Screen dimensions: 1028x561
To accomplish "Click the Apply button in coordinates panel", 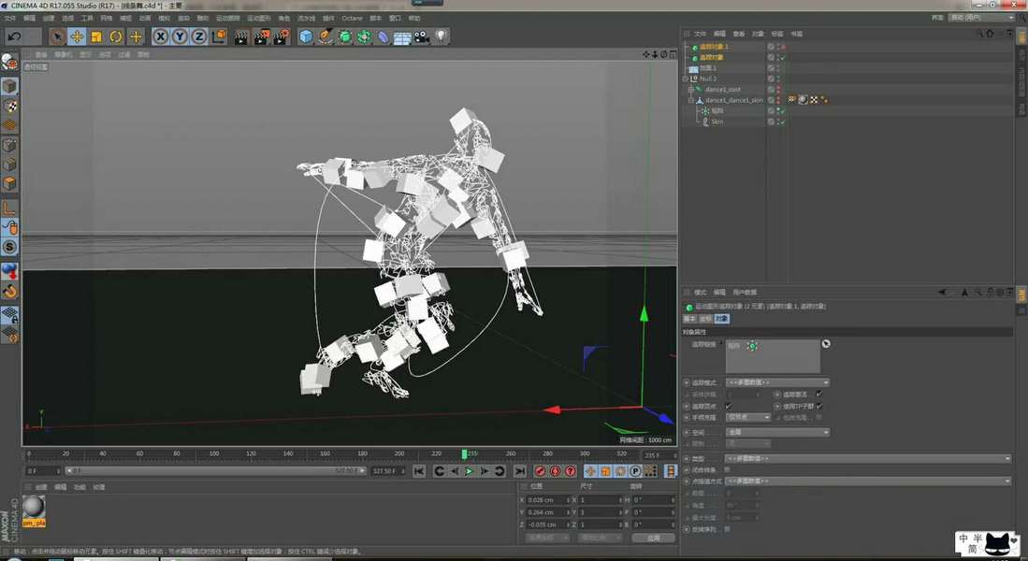I will tap(653, 538).
